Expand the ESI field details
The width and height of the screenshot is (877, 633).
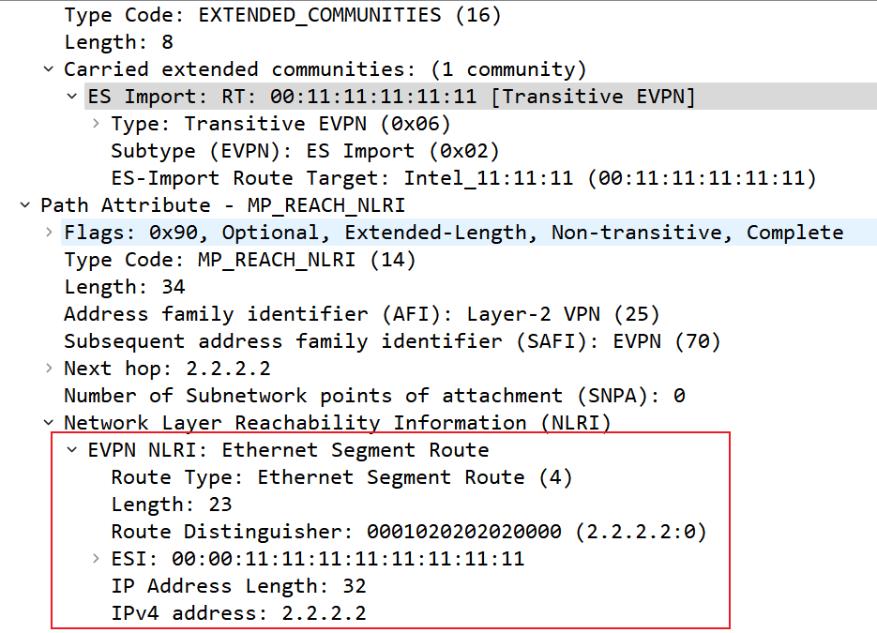click(96, 559)
